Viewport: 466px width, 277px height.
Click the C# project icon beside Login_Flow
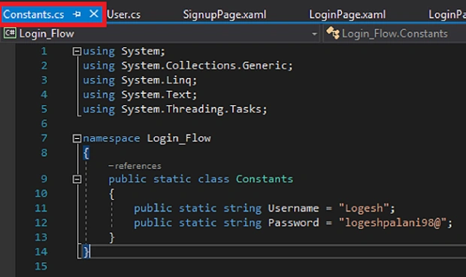click(x=10, y=33)
